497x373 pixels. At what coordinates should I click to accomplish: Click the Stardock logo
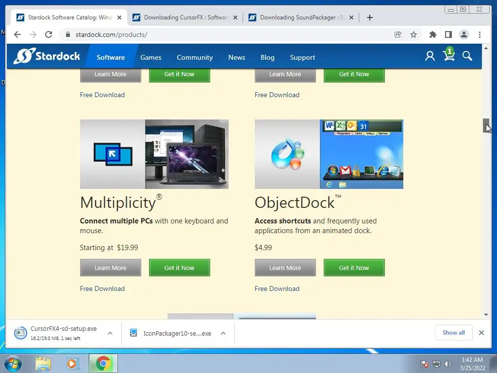(47, 56)
